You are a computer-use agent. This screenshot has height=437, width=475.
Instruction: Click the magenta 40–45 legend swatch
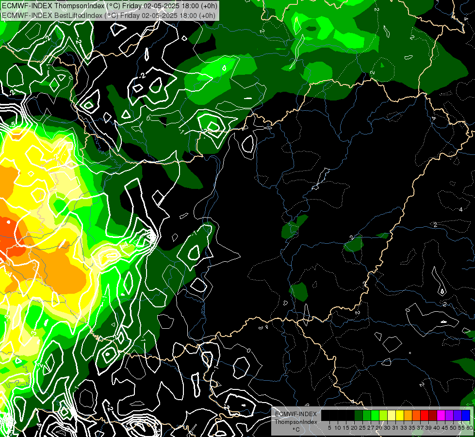coord(441,415)
